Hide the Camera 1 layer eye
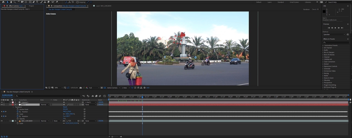Viewport: 352px width, 138px height. tap(2, 102)
